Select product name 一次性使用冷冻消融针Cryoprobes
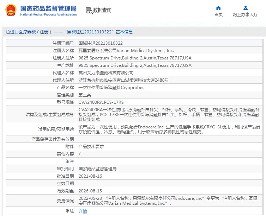Viewport: 266px width, 216px height. click(x=111, y=88)
